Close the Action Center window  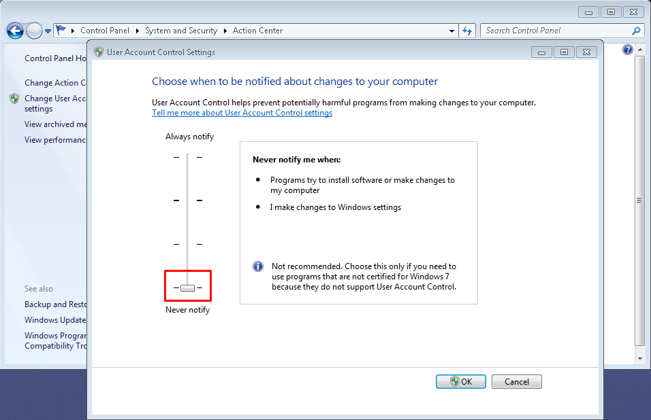633,12
